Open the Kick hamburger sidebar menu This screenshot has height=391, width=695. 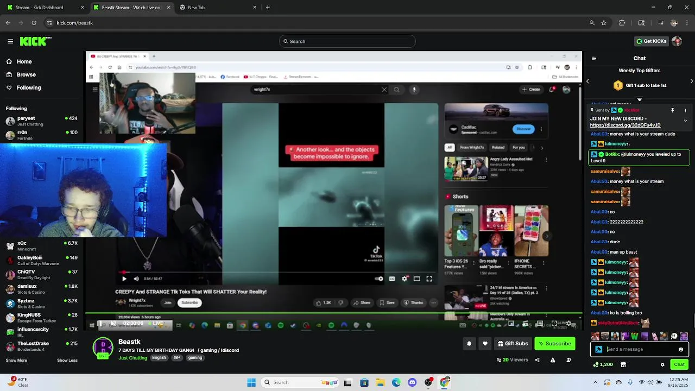(10, 41)
